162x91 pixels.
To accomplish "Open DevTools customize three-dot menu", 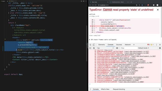I will pyautogui.click(x=156, y=45).
